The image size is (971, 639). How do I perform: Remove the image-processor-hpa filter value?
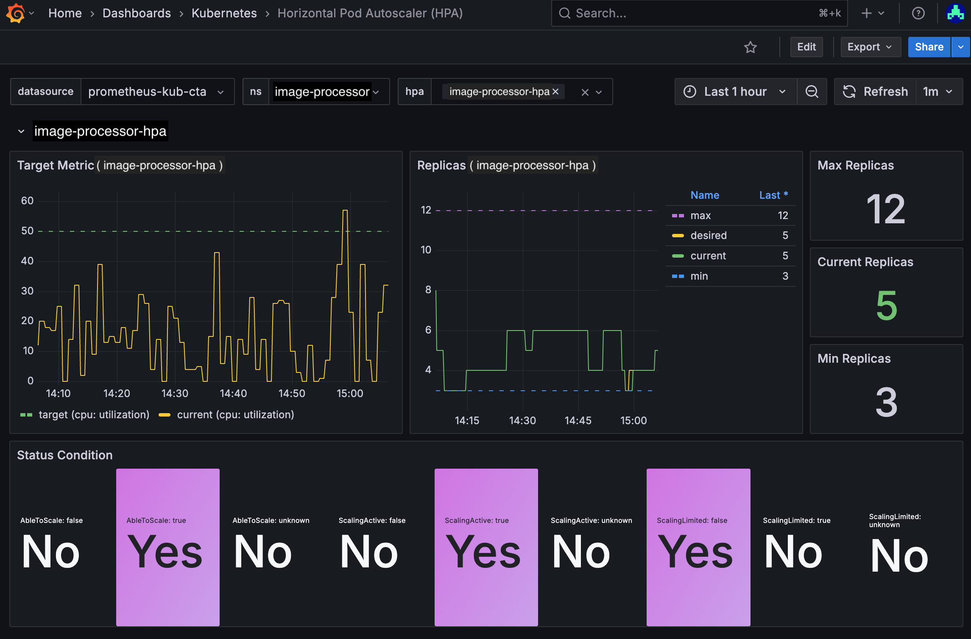(x=555, y=91)
